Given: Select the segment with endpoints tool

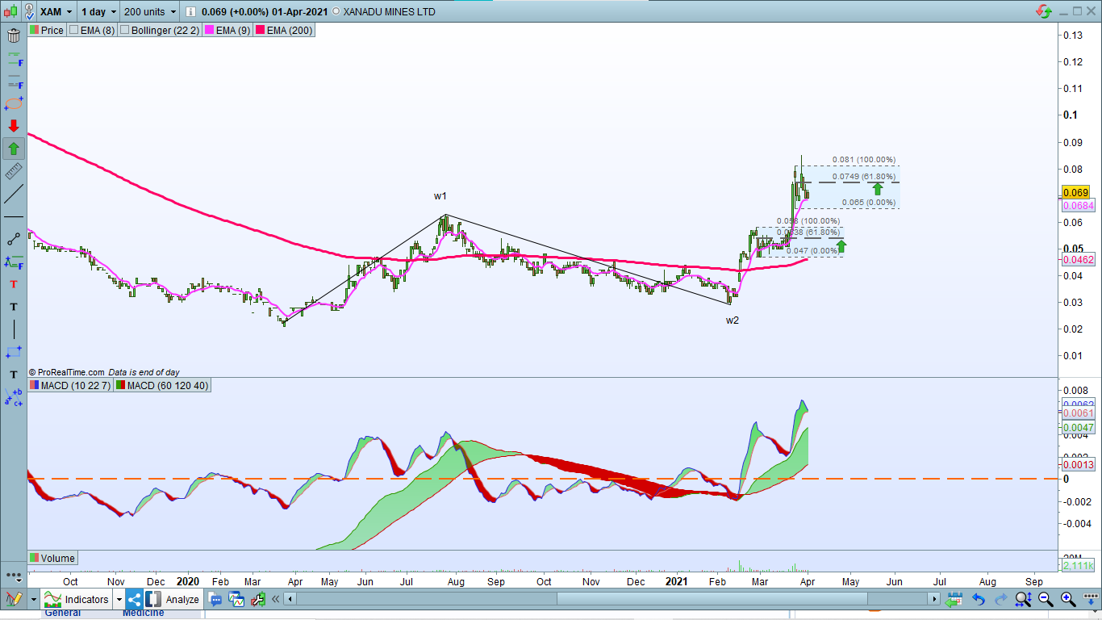Looking at the screenshot, I should point(14,239).
